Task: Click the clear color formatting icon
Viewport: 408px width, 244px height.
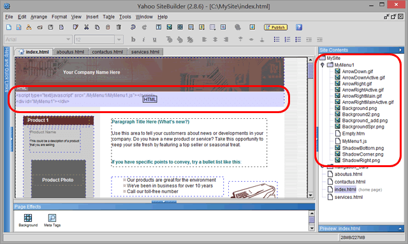Action: coord(190,39)
